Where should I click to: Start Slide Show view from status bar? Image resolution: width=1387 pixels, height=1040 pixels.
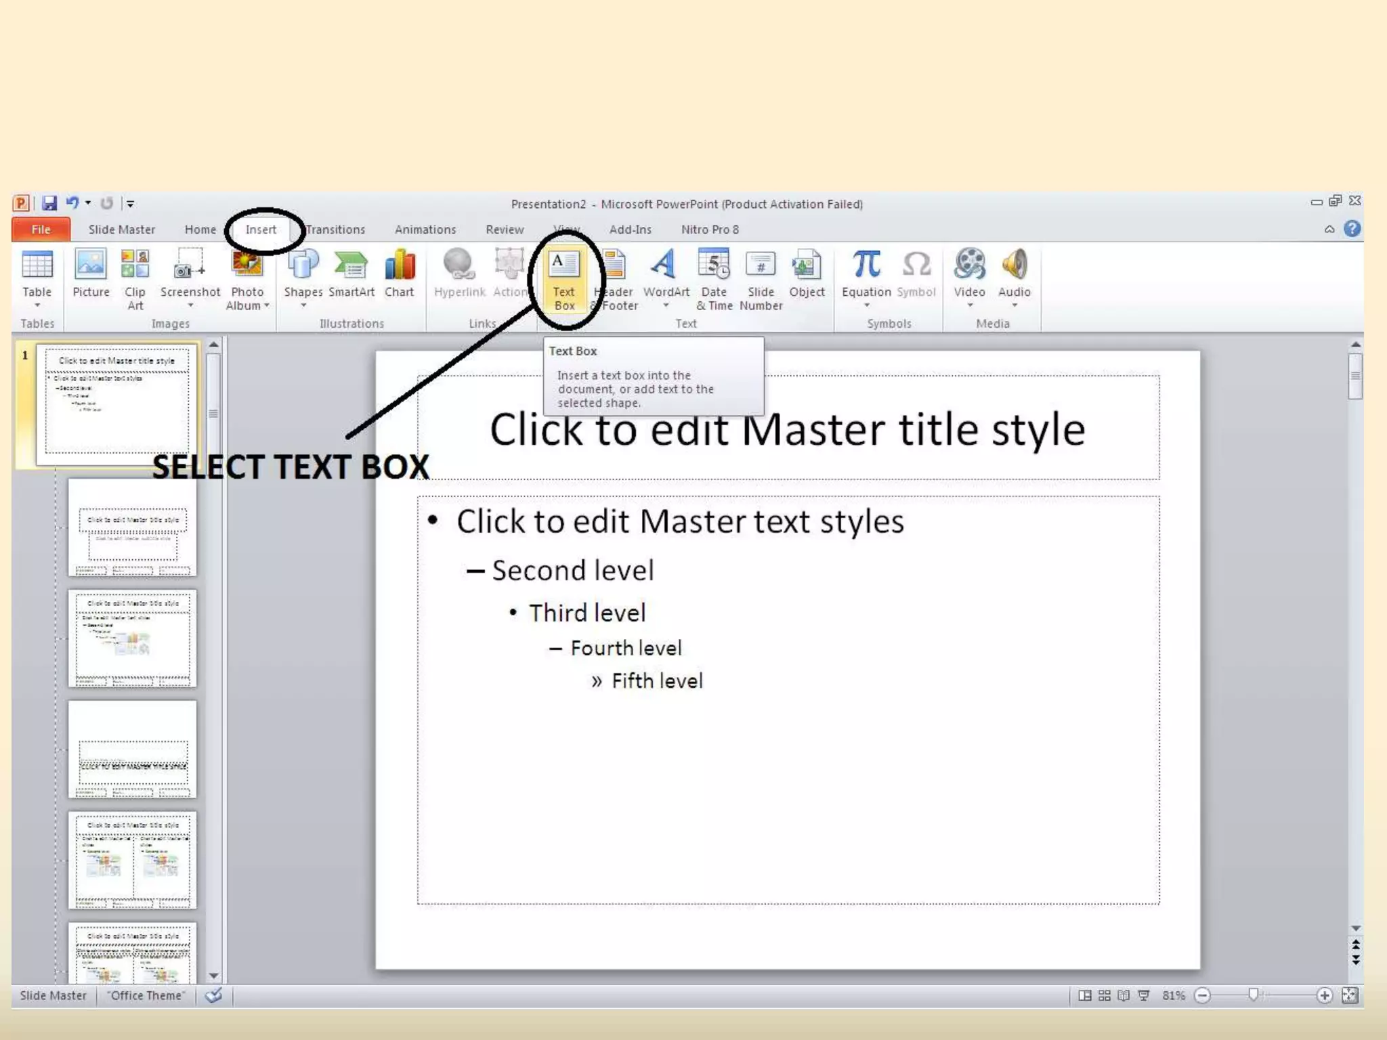(1144, 995)
